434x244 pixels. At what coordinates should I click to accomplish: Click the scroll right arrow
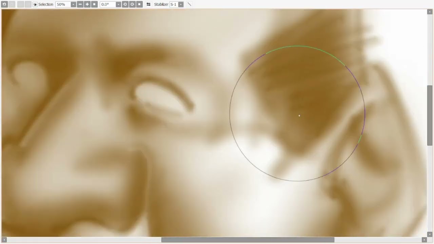click(x=424, y=240)
